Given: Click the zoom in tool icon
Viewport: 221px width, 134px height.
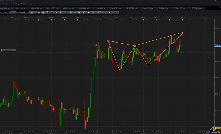Looking at the screenshot, I should coord(48,12).
